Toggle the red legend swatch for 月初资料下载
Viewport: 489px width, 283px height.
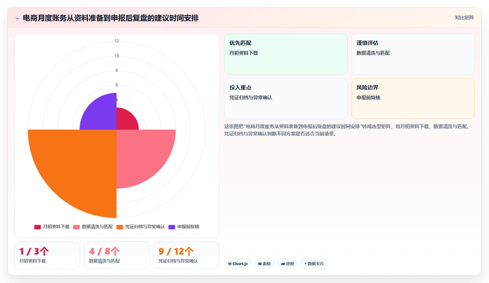(37, 227)
